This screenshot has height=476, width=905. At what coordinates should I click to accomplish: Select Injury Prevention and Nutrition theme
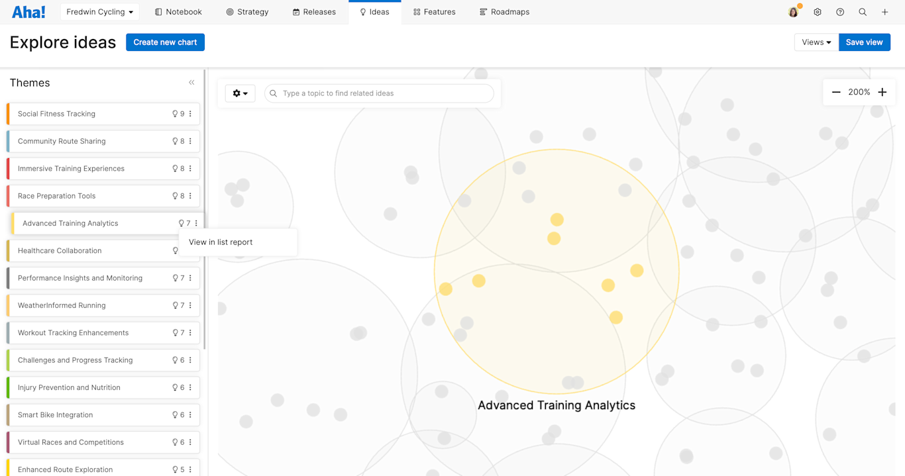[103, 387]
